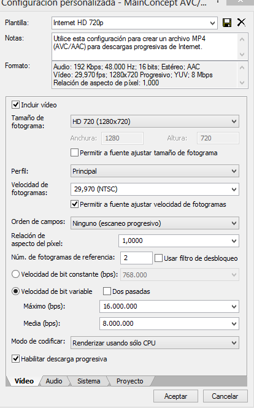This screenshot has height=408, width=254.
Task: Check the Dos pasadas option
Action: pyautogui.click(x=107, y=291)
